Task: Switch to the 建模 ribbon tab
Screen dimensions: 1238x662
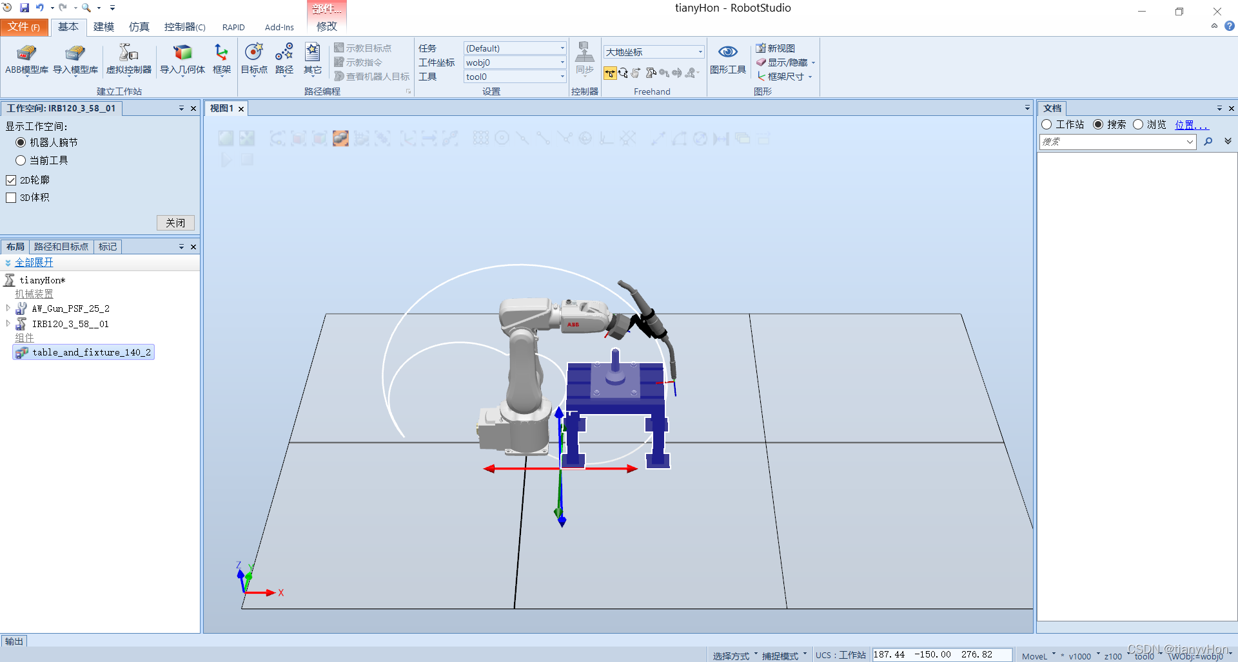Action: pos(104,27)
